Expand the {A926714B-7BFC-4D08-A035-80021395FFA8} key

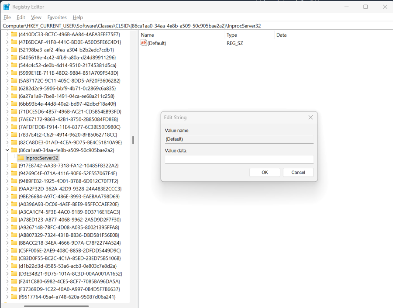point(7,227)
